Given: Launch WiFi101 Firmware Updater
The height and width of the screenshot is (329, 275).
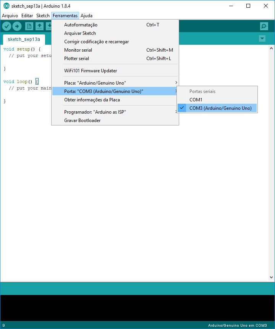Looking at the screenshot, I should [x=115, y=71].
